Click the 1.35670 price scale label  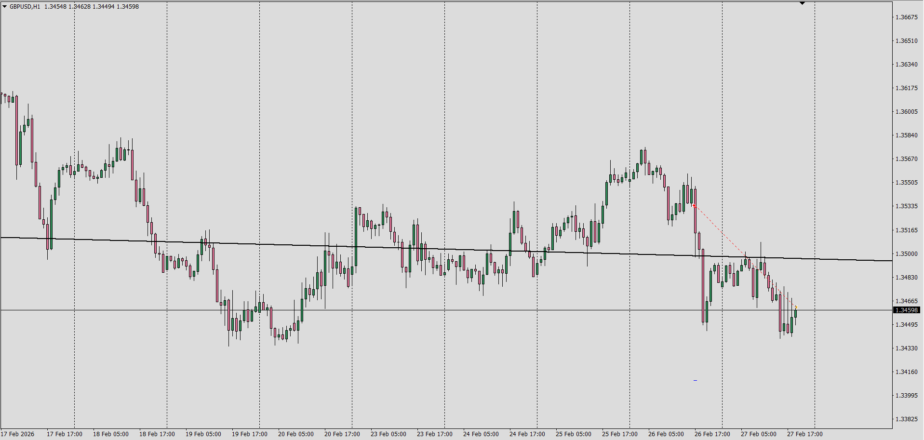point(907,159)
